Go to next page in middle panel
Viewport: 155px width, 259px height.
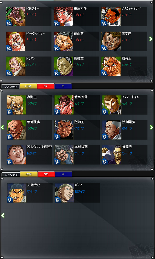(x=151, y=127)
